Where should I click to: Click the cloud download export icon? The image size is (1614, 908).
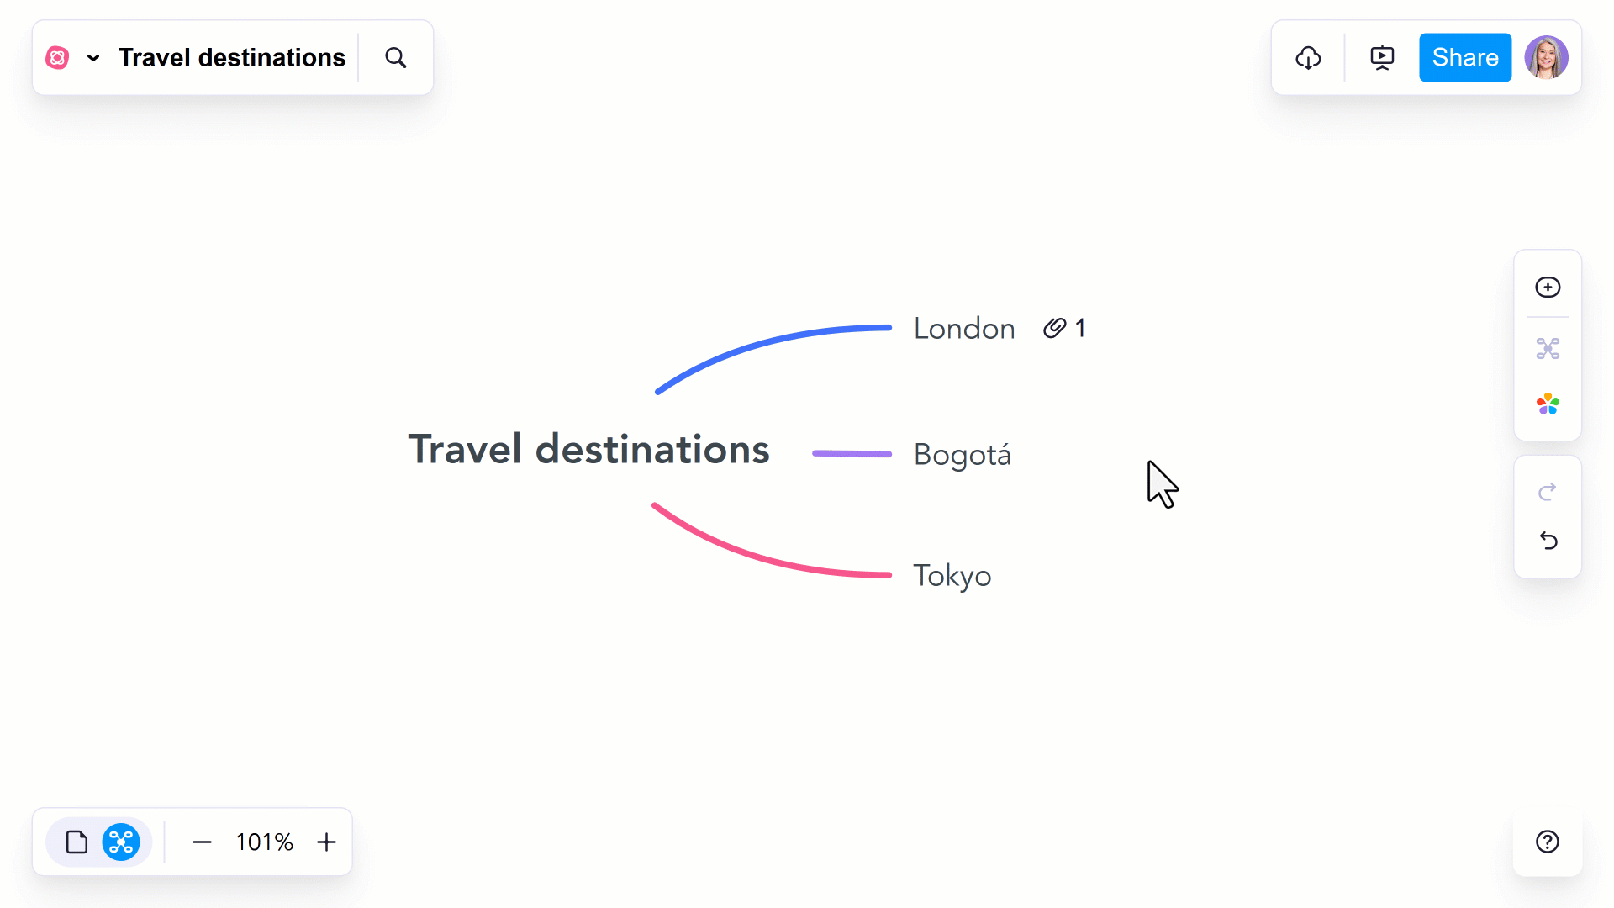pyautogui.click(x=1308, y=58)
